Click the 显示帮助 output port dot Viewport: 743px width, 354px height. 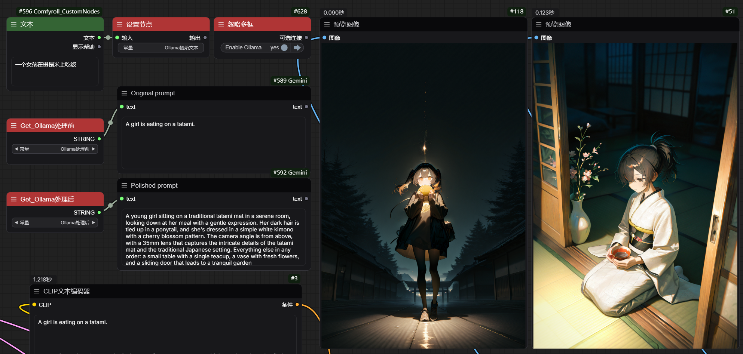[x=99, y=47]
